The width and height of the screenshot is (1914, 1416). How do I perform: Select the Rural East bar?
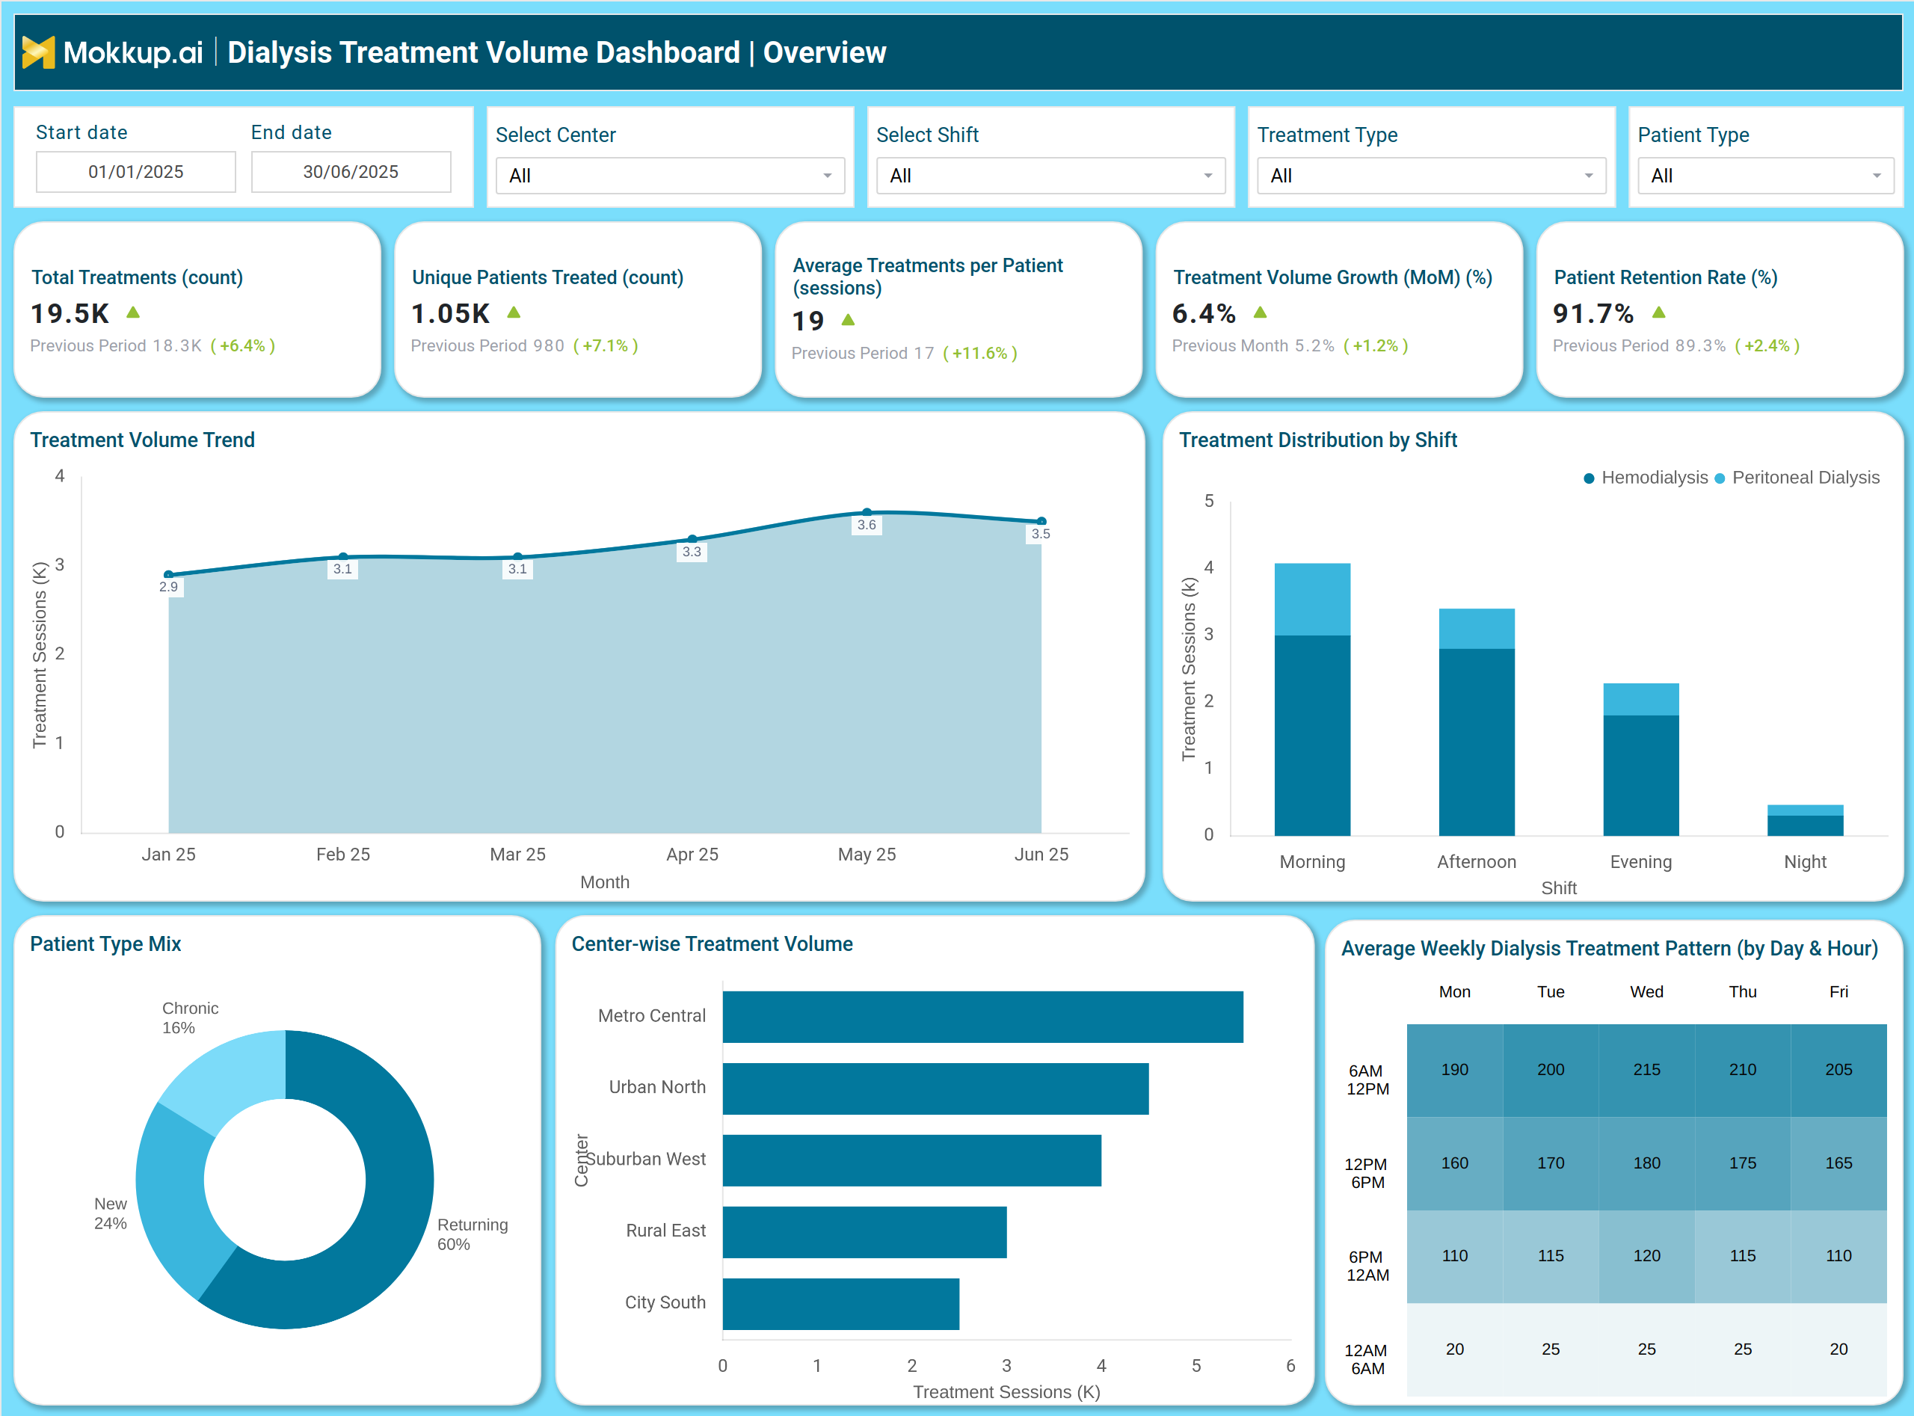864,1233
